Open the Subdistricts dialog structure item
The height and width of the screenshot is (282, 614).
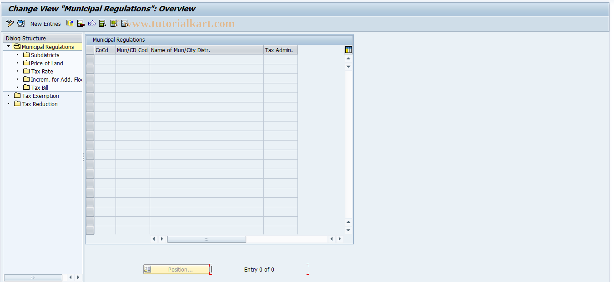(x=44, y=54)
